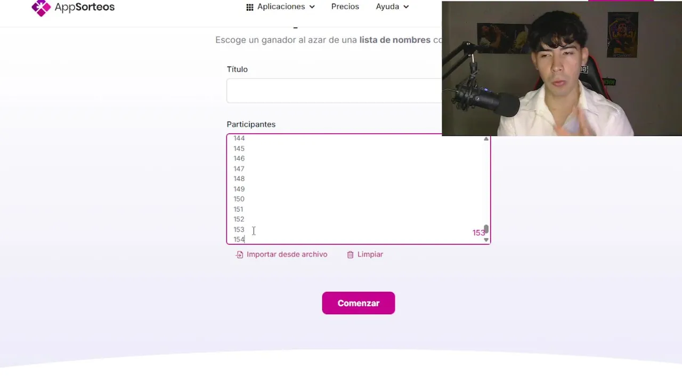Click the Participantes label
Screen dimensions: 682x384
click(x=251, y=124)
